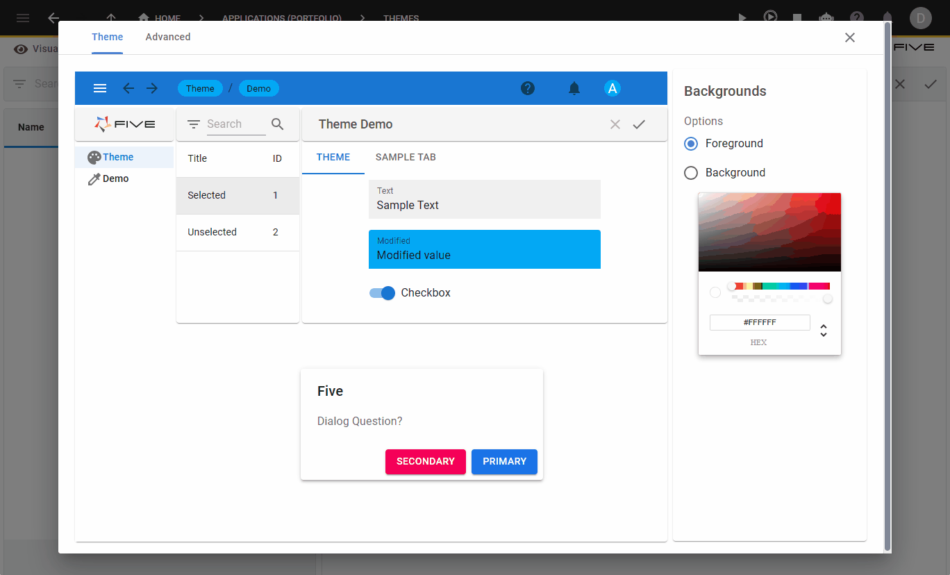Click the SECONDARY button
This screenshot has width=950, height=575.
click(426, 462)
